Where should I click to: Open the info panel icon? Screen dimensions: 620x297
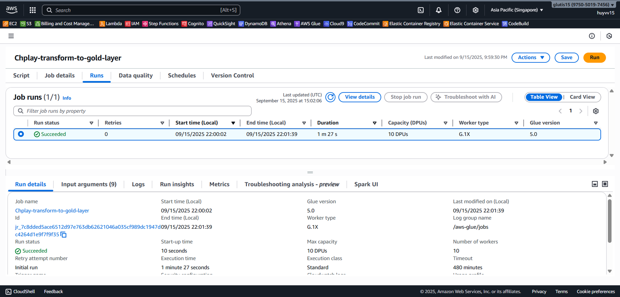click(592, 36)
